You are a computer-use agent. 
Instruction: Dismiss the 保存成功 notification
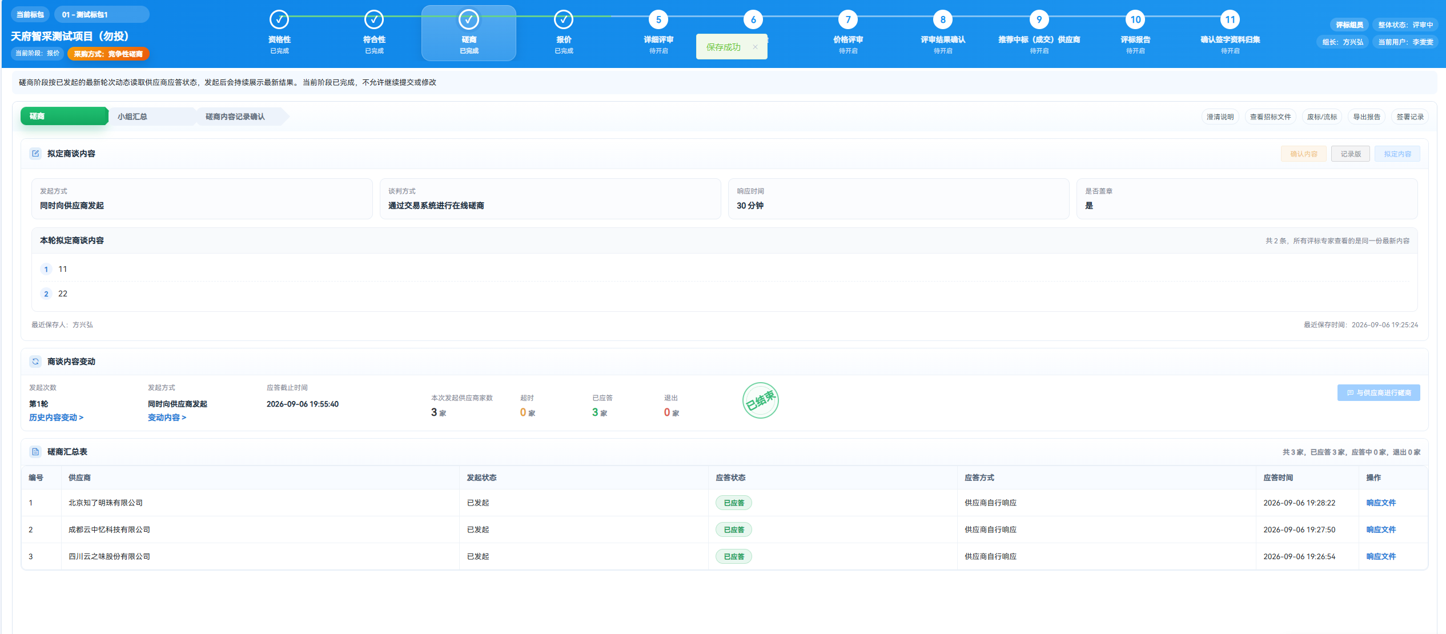click(755, 47)
